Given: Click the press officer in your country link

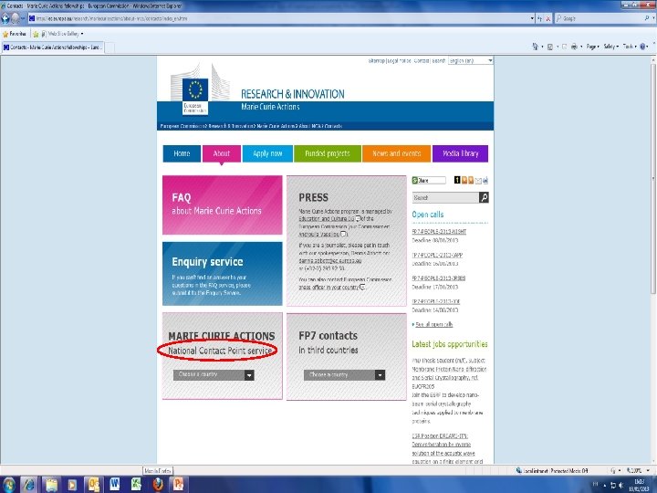Looking at the screenshot, I should click(328, 288).
